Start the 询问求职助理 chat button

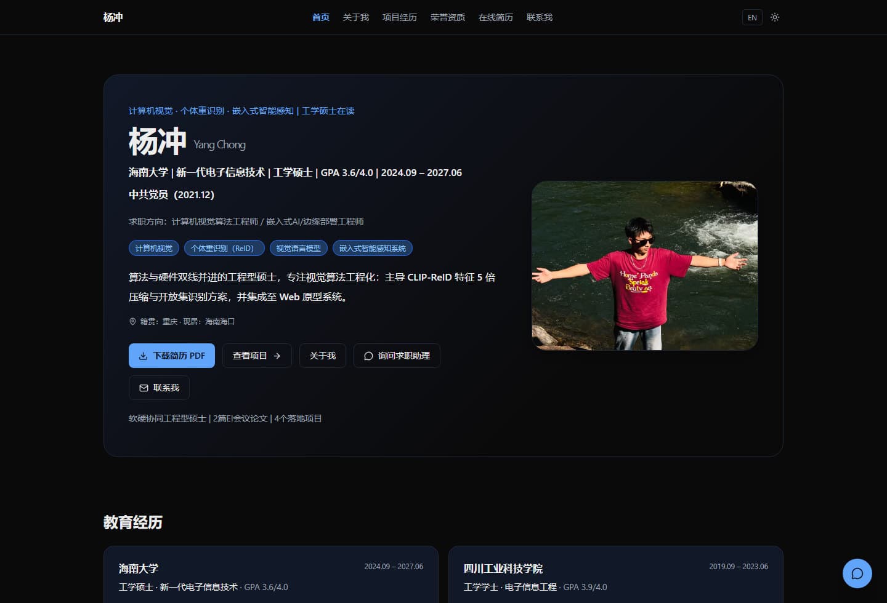[397, 356]
